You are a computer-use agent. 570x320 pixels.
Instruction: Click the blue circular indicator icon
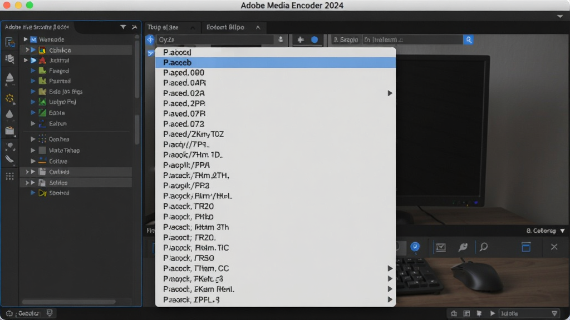click(415, 247)
